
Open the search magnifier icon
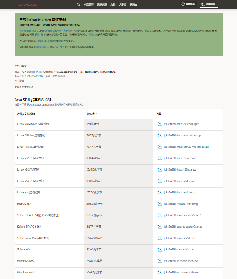coord(79,4)
